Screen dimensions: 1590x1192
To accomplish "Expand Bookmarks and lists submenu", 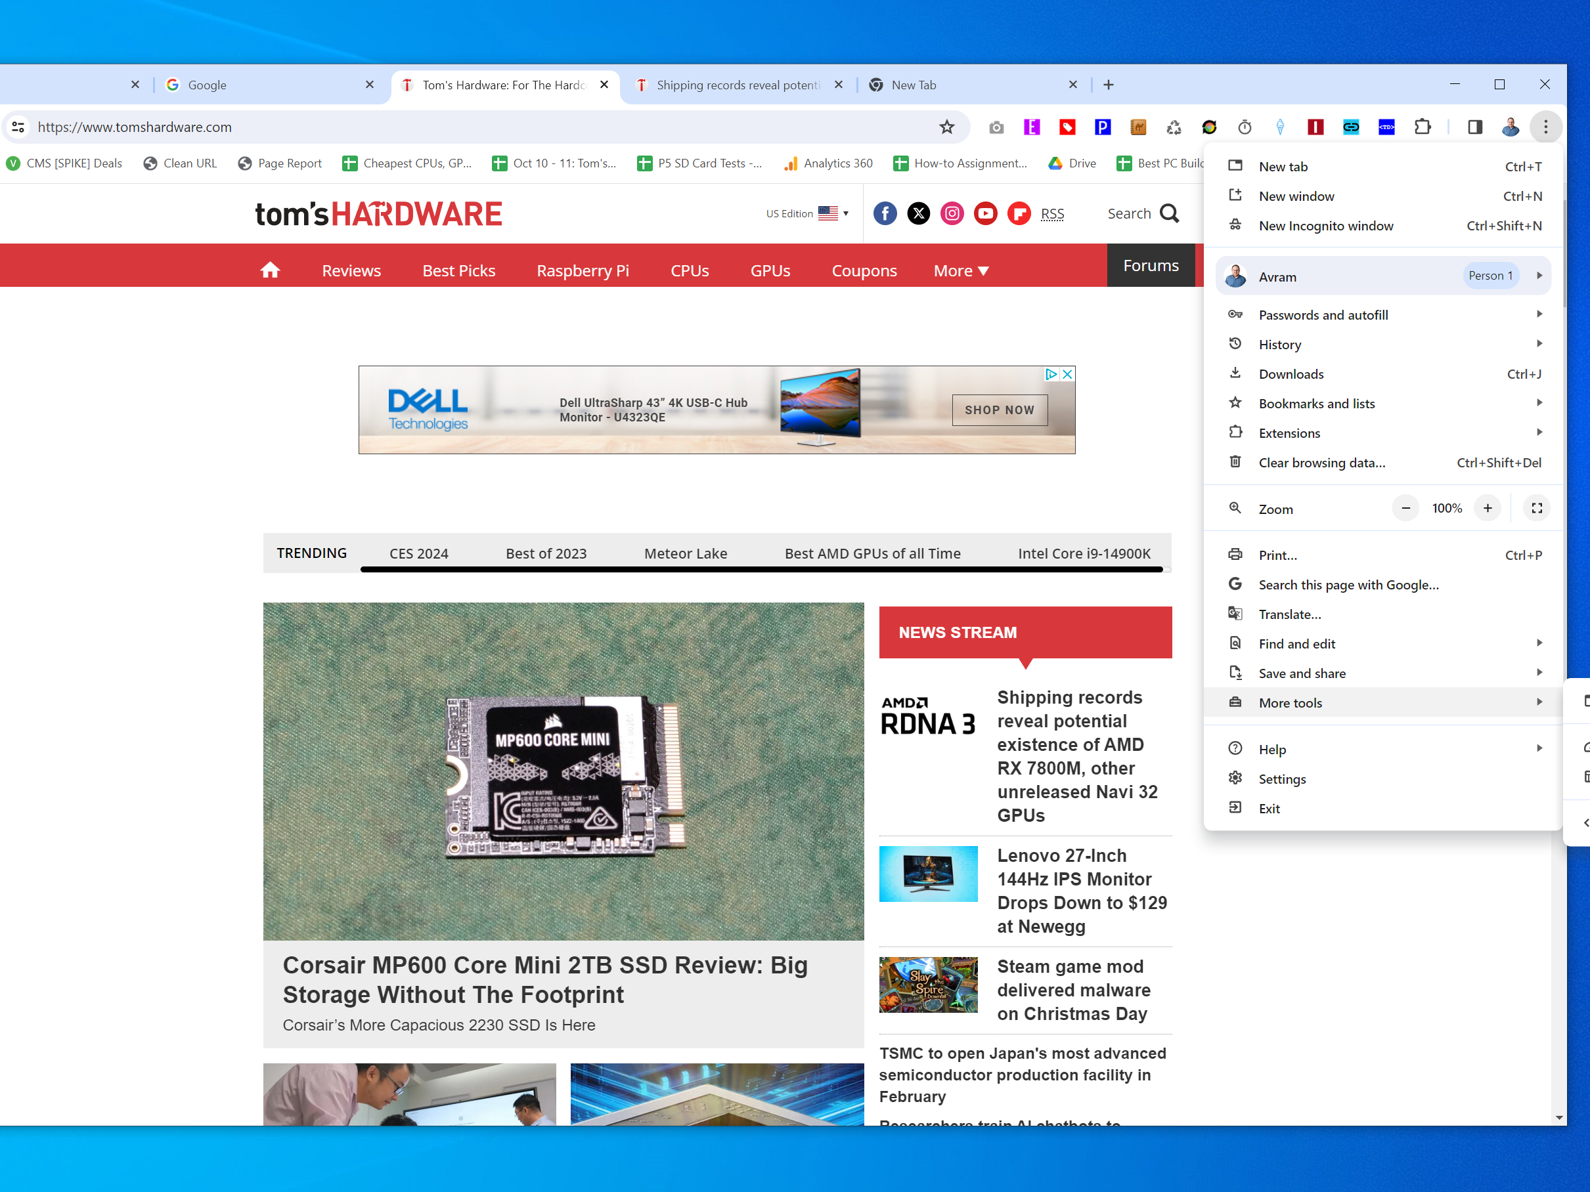I will tap(1384, 403).
